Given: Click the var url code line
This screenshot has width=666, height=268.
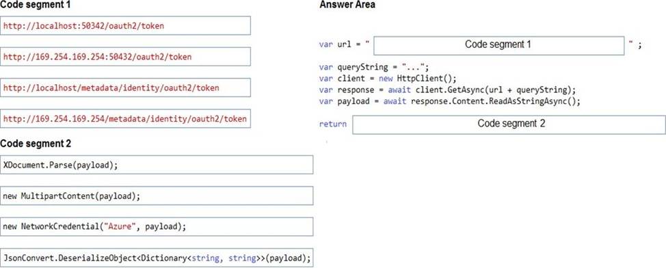Looking at the screenshot, I should pyautogui.click(x=481, y=45).
